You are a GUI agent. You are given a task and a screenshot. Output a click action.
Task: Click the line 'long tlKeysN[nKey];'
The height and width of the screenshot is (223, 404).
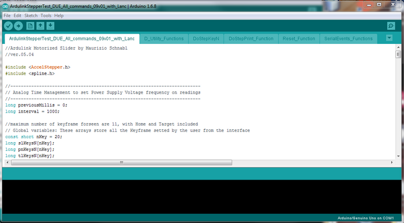[30, 156]
